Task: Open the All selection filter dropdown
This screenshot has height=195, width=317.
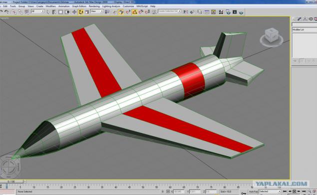Action: (x=37, y=11)
